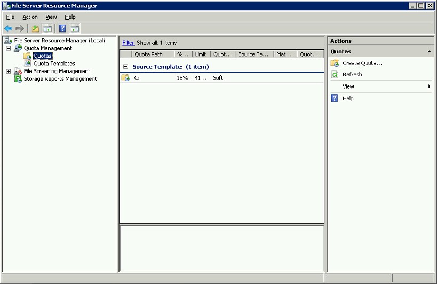Click the Soft quota type cell
Viewport: 437px width, 284px height.
218,78
